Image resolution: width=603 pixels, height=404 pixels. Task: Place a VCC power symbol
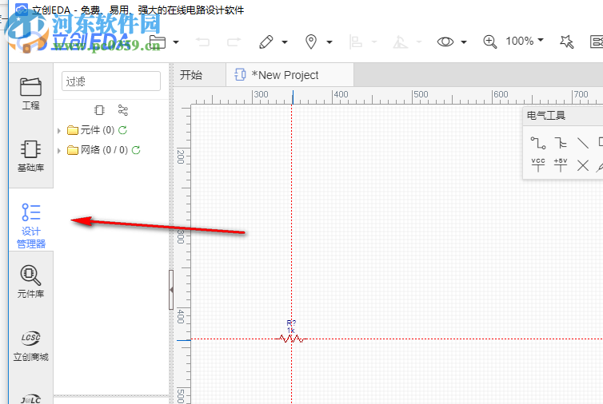point(538,165)
